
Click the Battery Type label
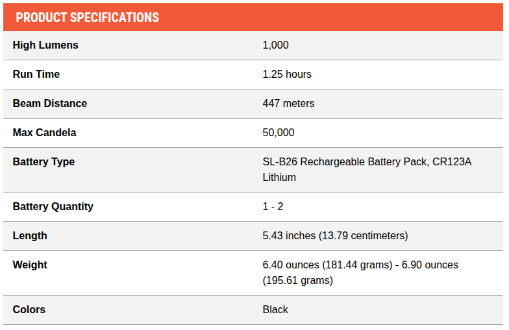tap(43, 162)
